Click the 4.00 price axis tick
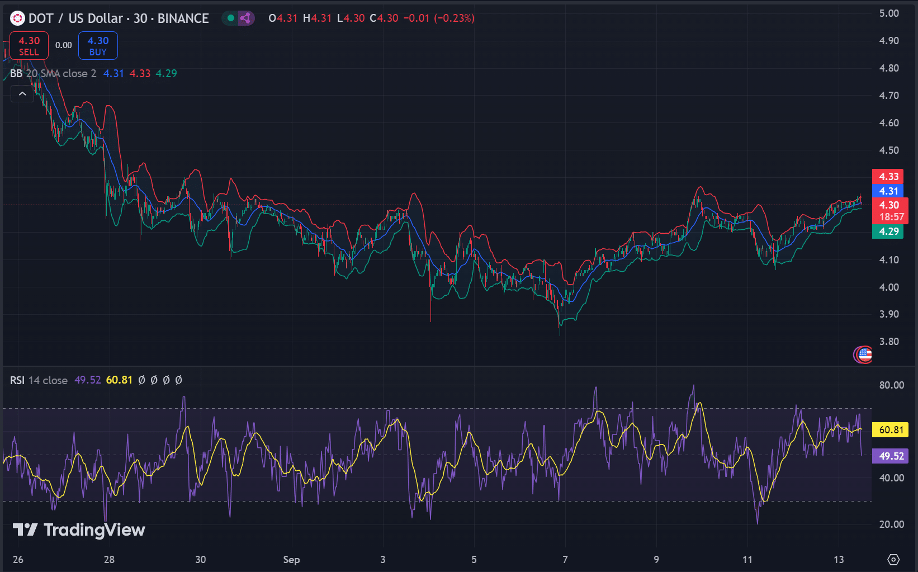Image resolution: width=918 pixels, height=572 pixels. pos(889,287)
